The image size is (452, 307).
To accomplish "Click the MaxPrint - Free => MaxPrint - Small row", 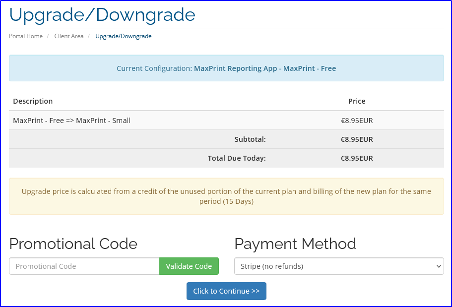I will tap(226, 121).
